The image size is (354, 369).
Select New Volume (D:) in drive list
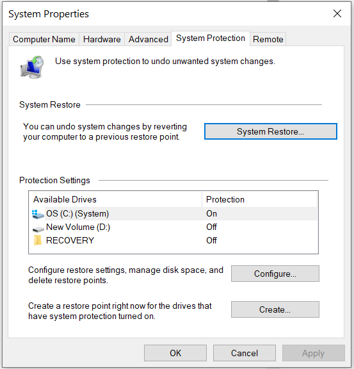point(173,227)
